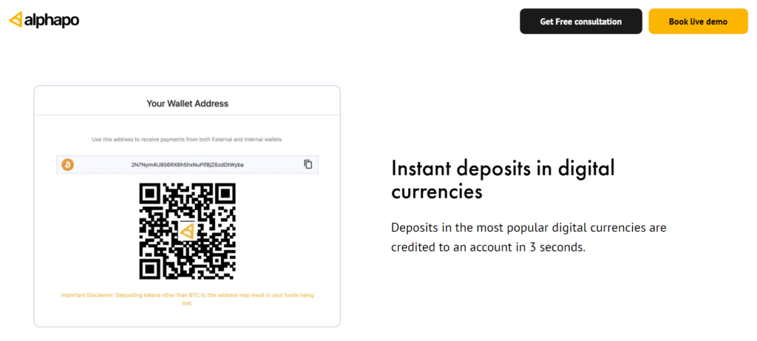Click the QR code bottom-left finder square
The image size is (757, 341).
pos(150,269)
